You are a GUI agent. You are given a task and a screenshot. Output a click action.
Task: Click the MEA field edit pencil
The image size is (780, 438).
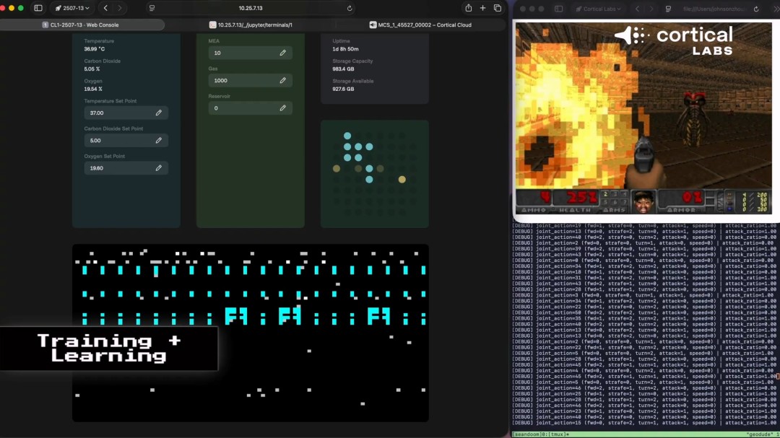point(282,53)
